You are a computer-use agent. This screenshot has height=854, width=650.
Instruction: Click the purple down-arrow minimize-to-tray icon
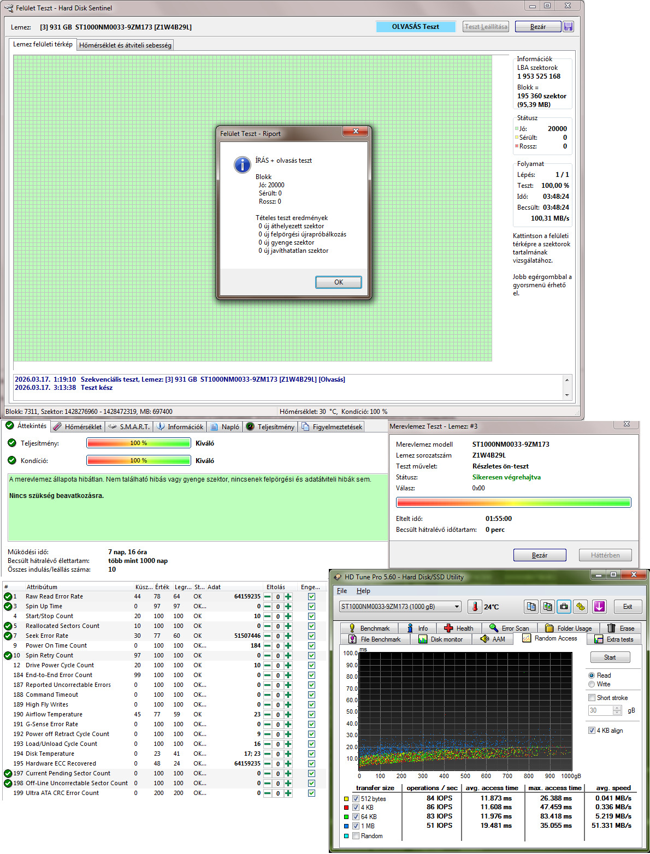pyautogui.click(x=600, y=607)
